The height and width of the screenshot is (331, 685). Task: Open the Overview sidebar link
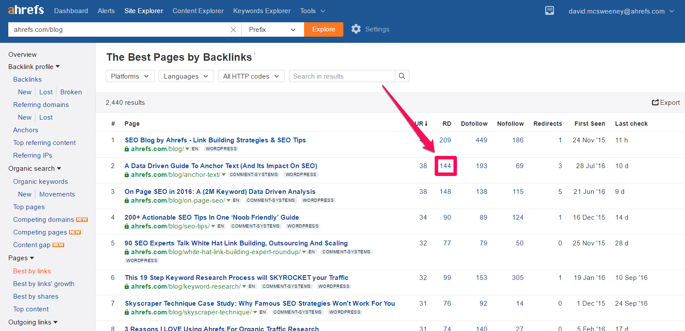pyautogui.click(x=22, y=55)
